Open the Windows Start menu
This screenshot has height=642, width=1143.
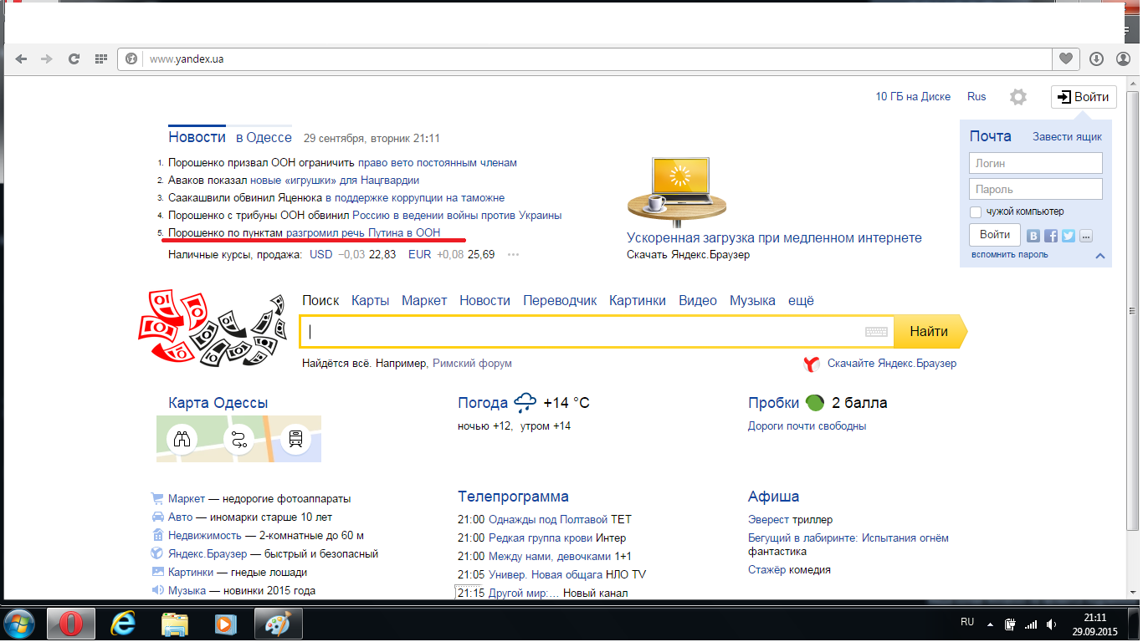[19, 624]
